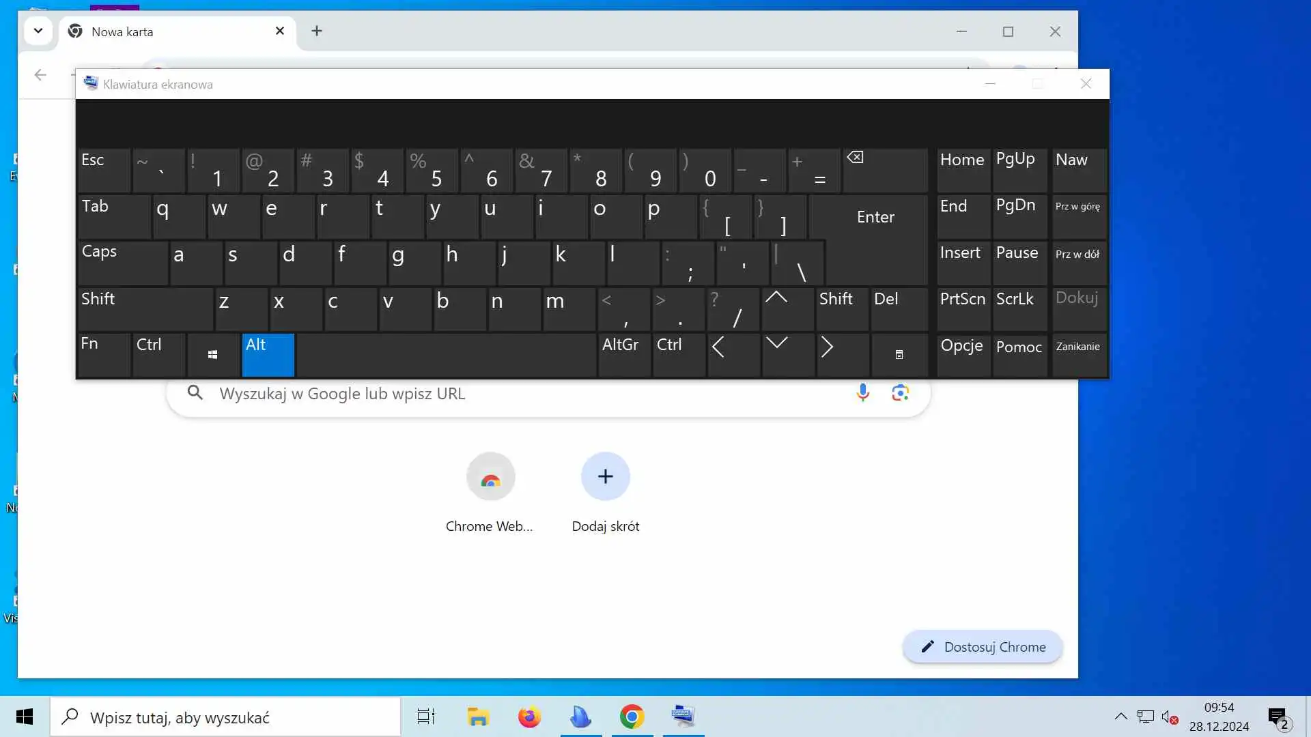The image size is (1311, 737).
Task: Open a new tab with the plus button
Action: click(317, 31)
